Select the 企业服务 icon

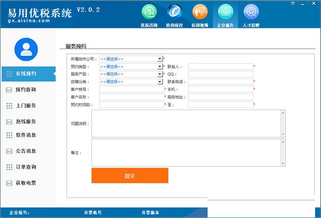pyautogui.click(x=225, y=12)
